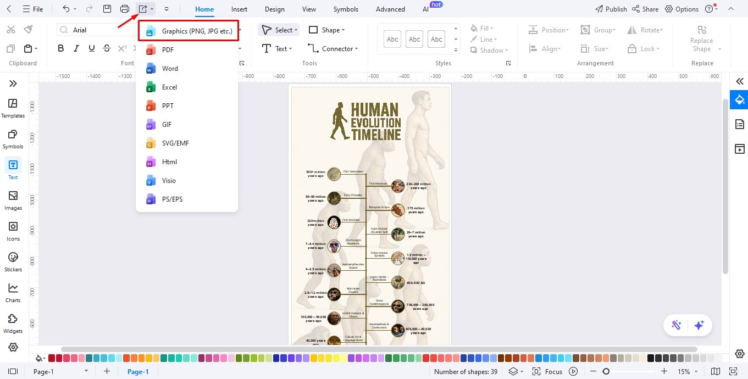Choose PPT export option
Viewport: 748px width, 379px height.
pyautogui.click(x=187, y=106)
